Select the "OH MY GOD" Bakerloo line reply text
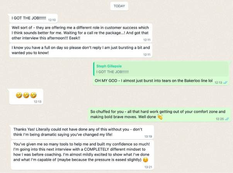Viewport: 233px width, 173px height. pyautogui.click(x=153, y=81)
